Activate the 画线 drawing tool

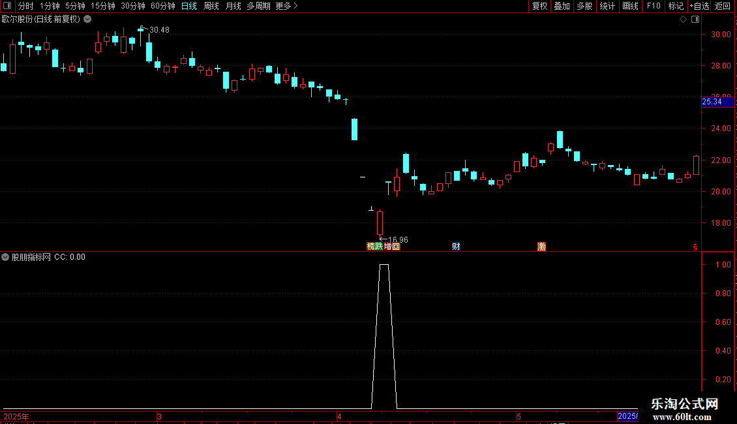[630, 6]
